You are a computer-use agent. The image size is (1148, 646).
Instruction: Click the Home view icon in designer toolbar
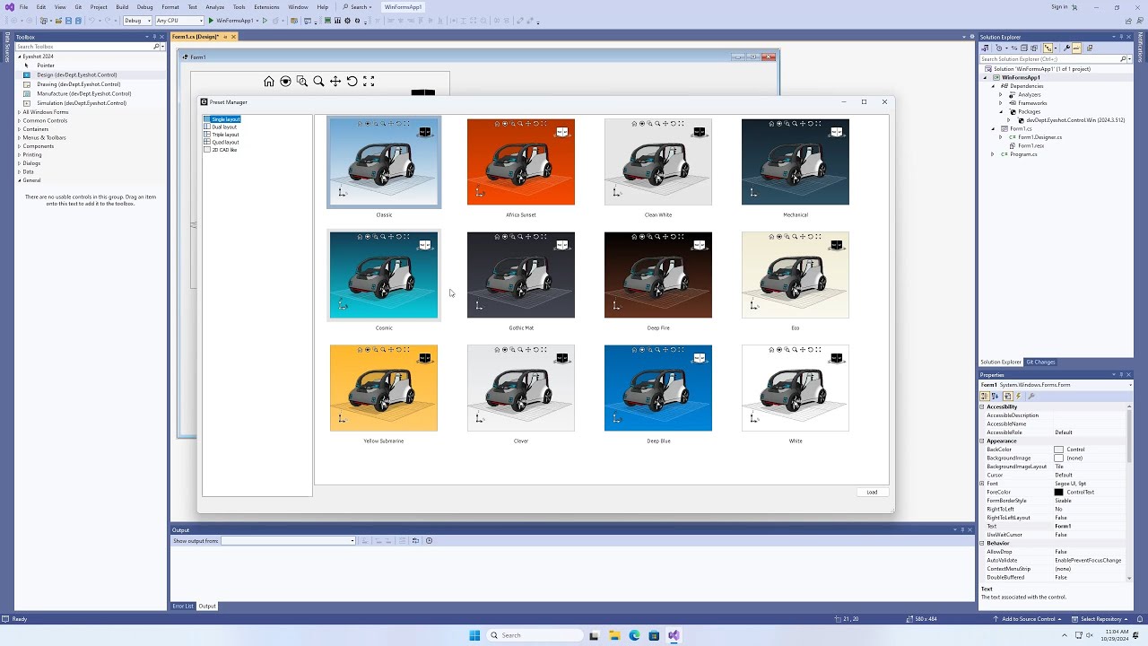[269, 82]
